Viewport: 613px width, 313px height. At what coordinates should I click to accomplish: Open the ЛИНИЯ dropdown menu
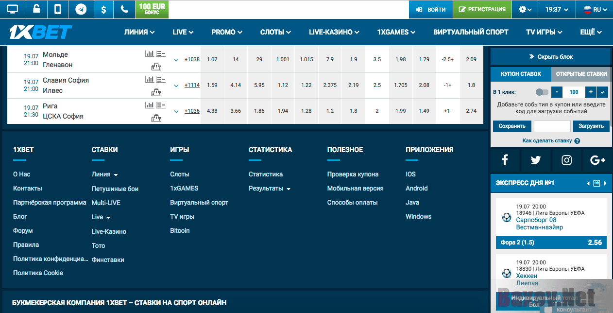coord(139,32)
